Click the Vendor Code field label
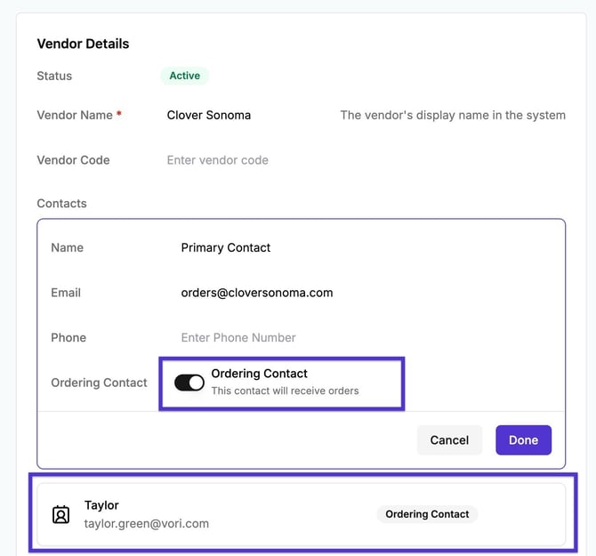The image size is (596, 556). click(x=73, y=160)
